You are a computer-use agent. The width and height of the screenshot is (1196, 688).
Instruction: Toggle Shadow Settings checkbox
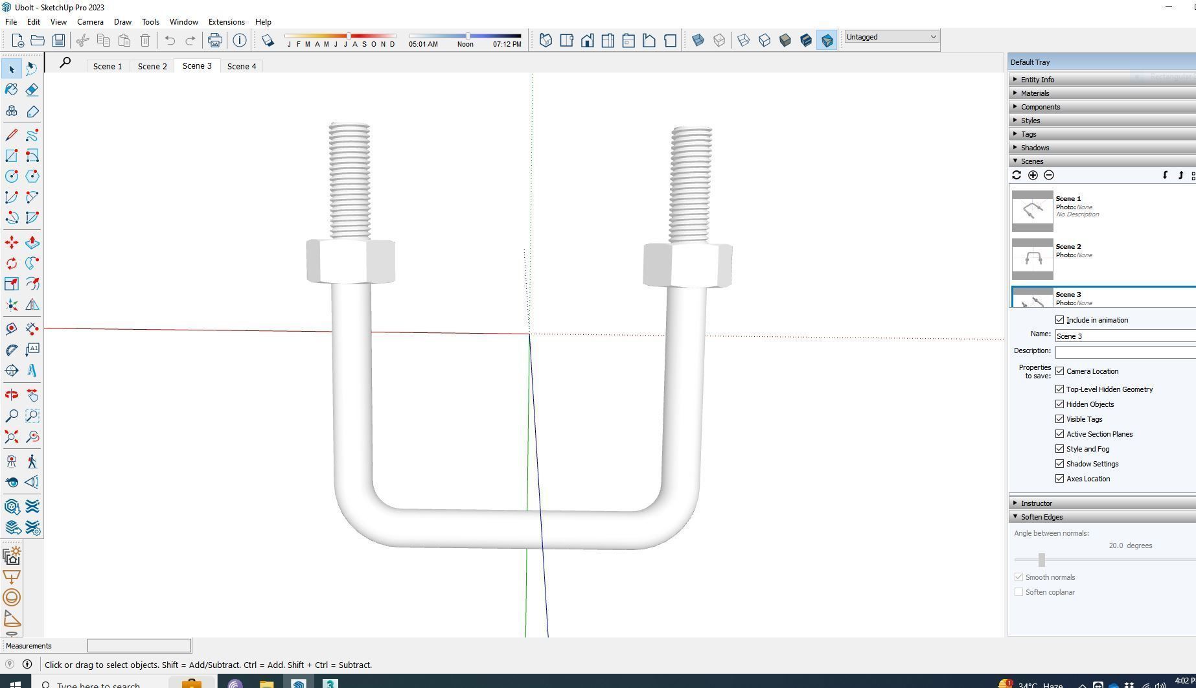(x=1060, y=464)
